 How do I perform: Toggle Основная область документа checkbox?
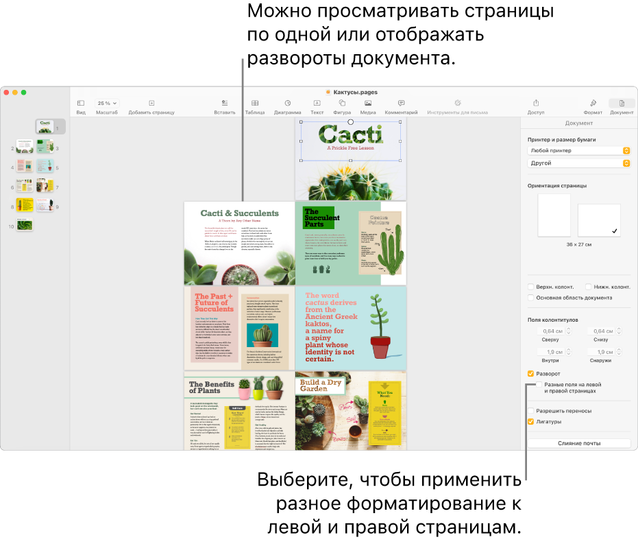pos(530,298)
